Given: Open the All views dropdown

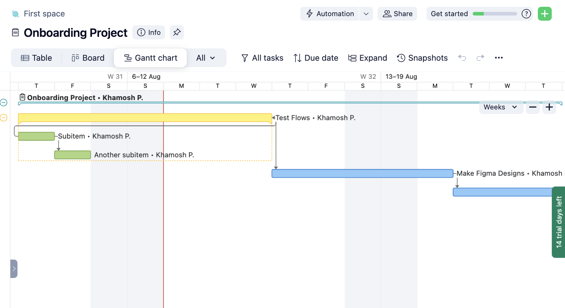Looking at the screenshot, I should pyautogui.click(x=205, y=58).
